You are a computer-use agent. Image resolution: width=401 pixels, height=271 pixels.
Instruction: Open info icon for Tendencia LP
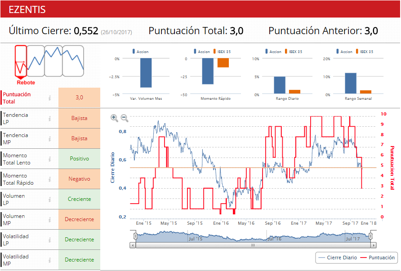click(x=50, y=118)
